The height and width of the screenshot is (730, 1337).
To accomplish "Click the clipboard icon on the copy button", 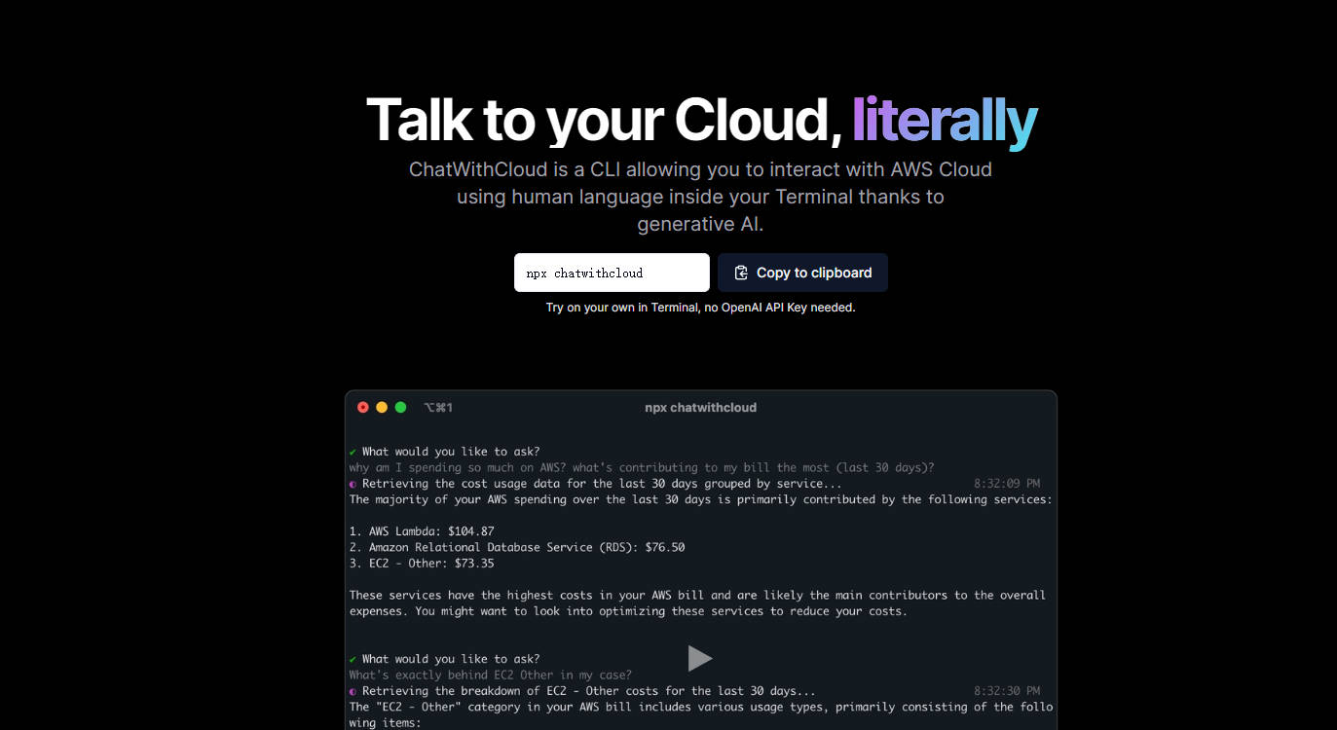I will pyautogui.click(x=742, y=273).
